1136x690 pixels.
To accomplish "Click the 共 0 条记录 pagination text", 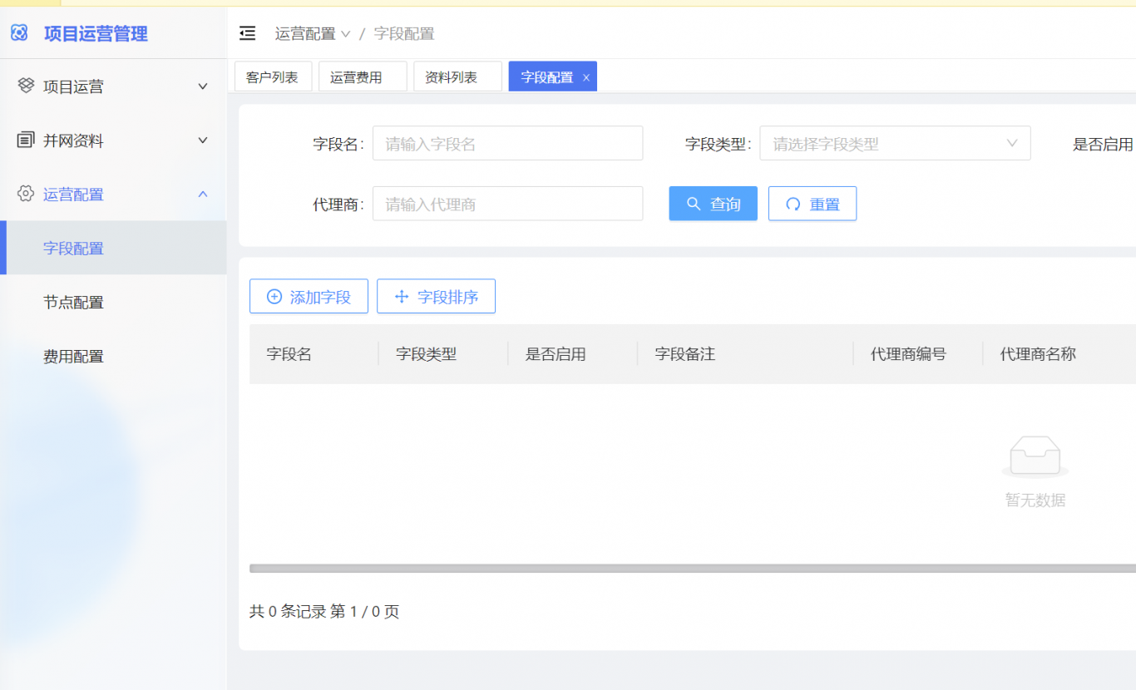I will click(x=288, y=612).
